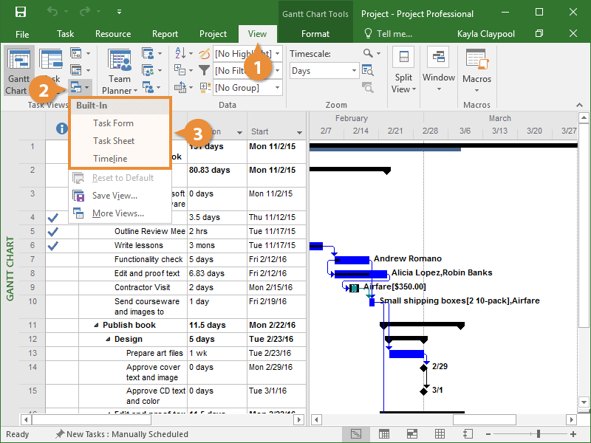This screenshot has height=443, width=591.
Task: Open the No Group dropdown
Action: pos(277,88)
